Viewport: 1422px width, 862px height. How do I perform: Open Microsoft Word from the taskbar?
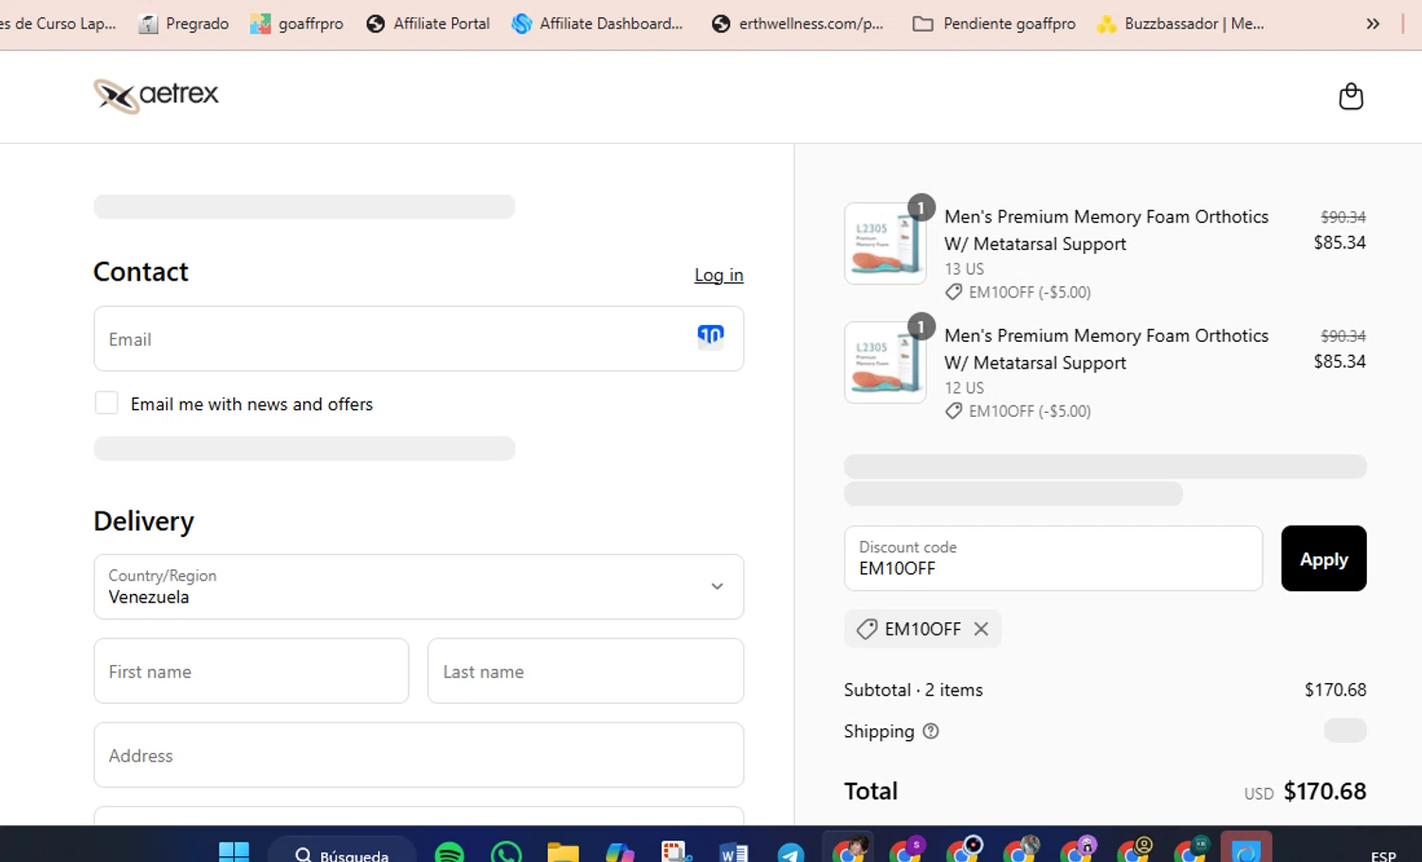point(734,852)
